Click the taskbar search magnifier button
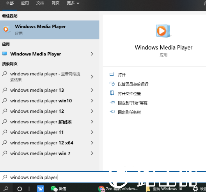Viewport: 206px width, 192px height. [x=6, y=189]
